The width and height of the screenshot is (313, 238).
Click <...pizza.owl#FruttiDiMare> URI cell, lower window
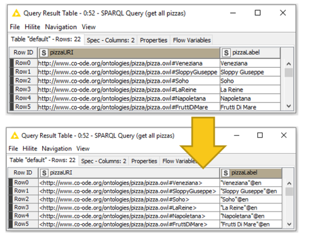129,224
